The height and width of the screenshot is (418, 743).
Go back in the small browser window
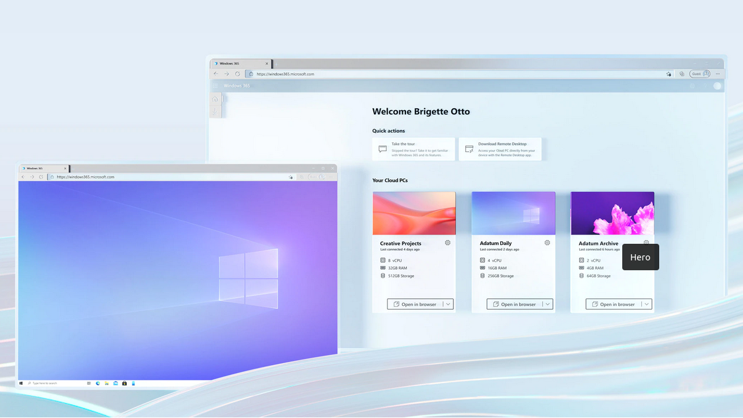(x=23, y=177)
